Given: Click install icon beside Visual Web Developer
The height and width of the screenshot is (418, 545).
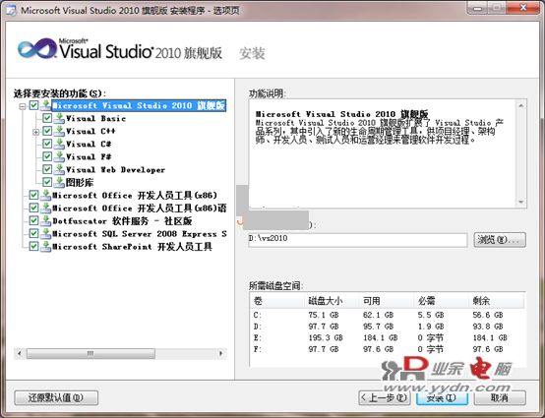Looking at the screenshot, I should click(x=59, y=170).
